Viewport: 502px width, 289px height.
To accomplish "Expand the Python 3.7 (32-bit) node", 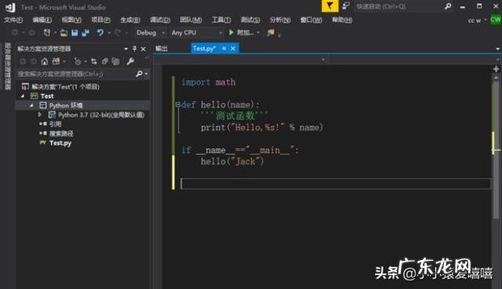I will (x=40, y=114).
